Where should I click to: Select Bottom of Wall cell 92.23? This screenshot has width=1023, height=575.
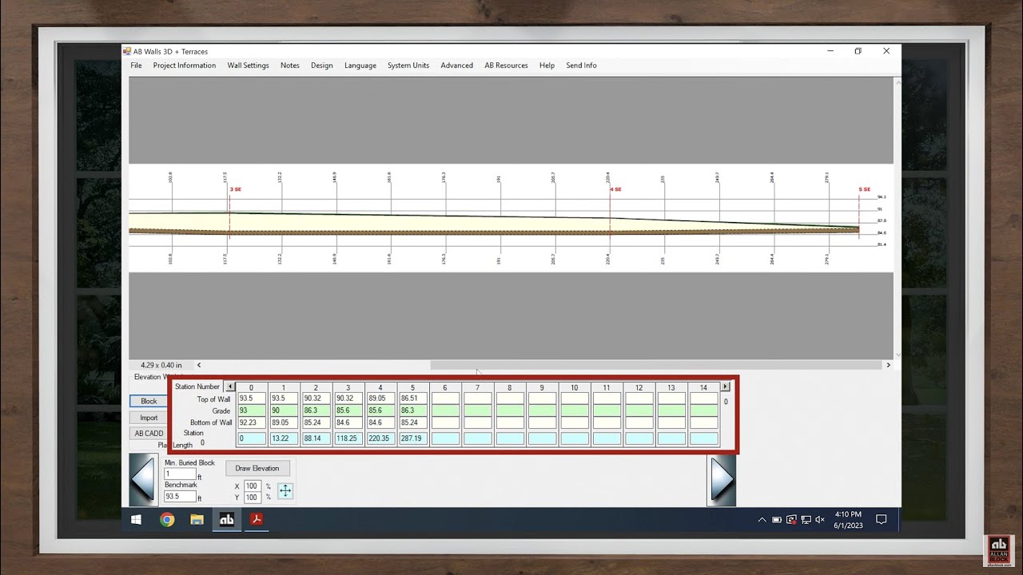click(x=251, y=422)
